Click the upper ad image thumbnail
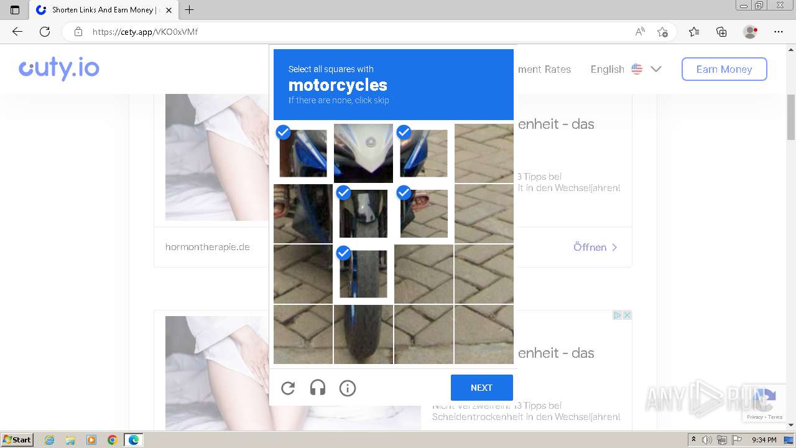The width and height of the screenshot is (796, 448). 217,157
